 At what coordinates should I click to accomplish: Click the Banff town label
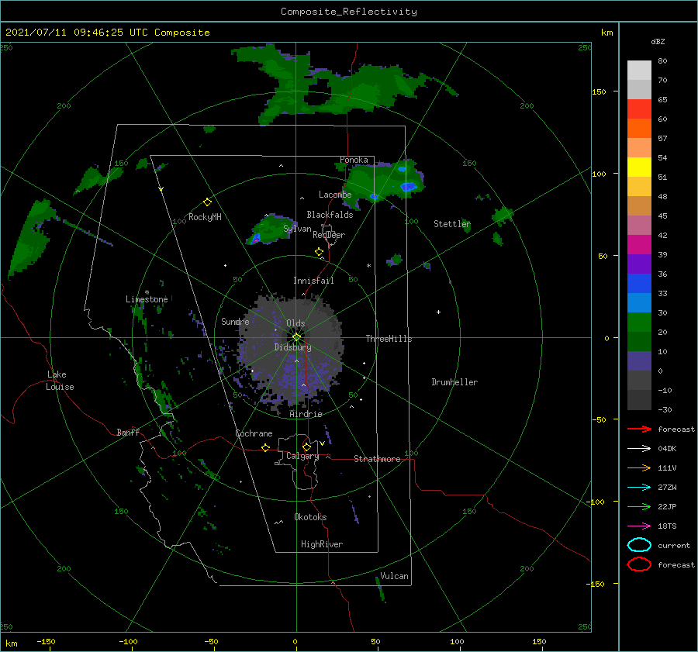click(128, 432)
